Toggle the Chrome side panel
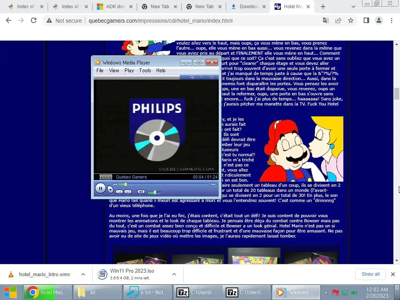 (366, 20)
